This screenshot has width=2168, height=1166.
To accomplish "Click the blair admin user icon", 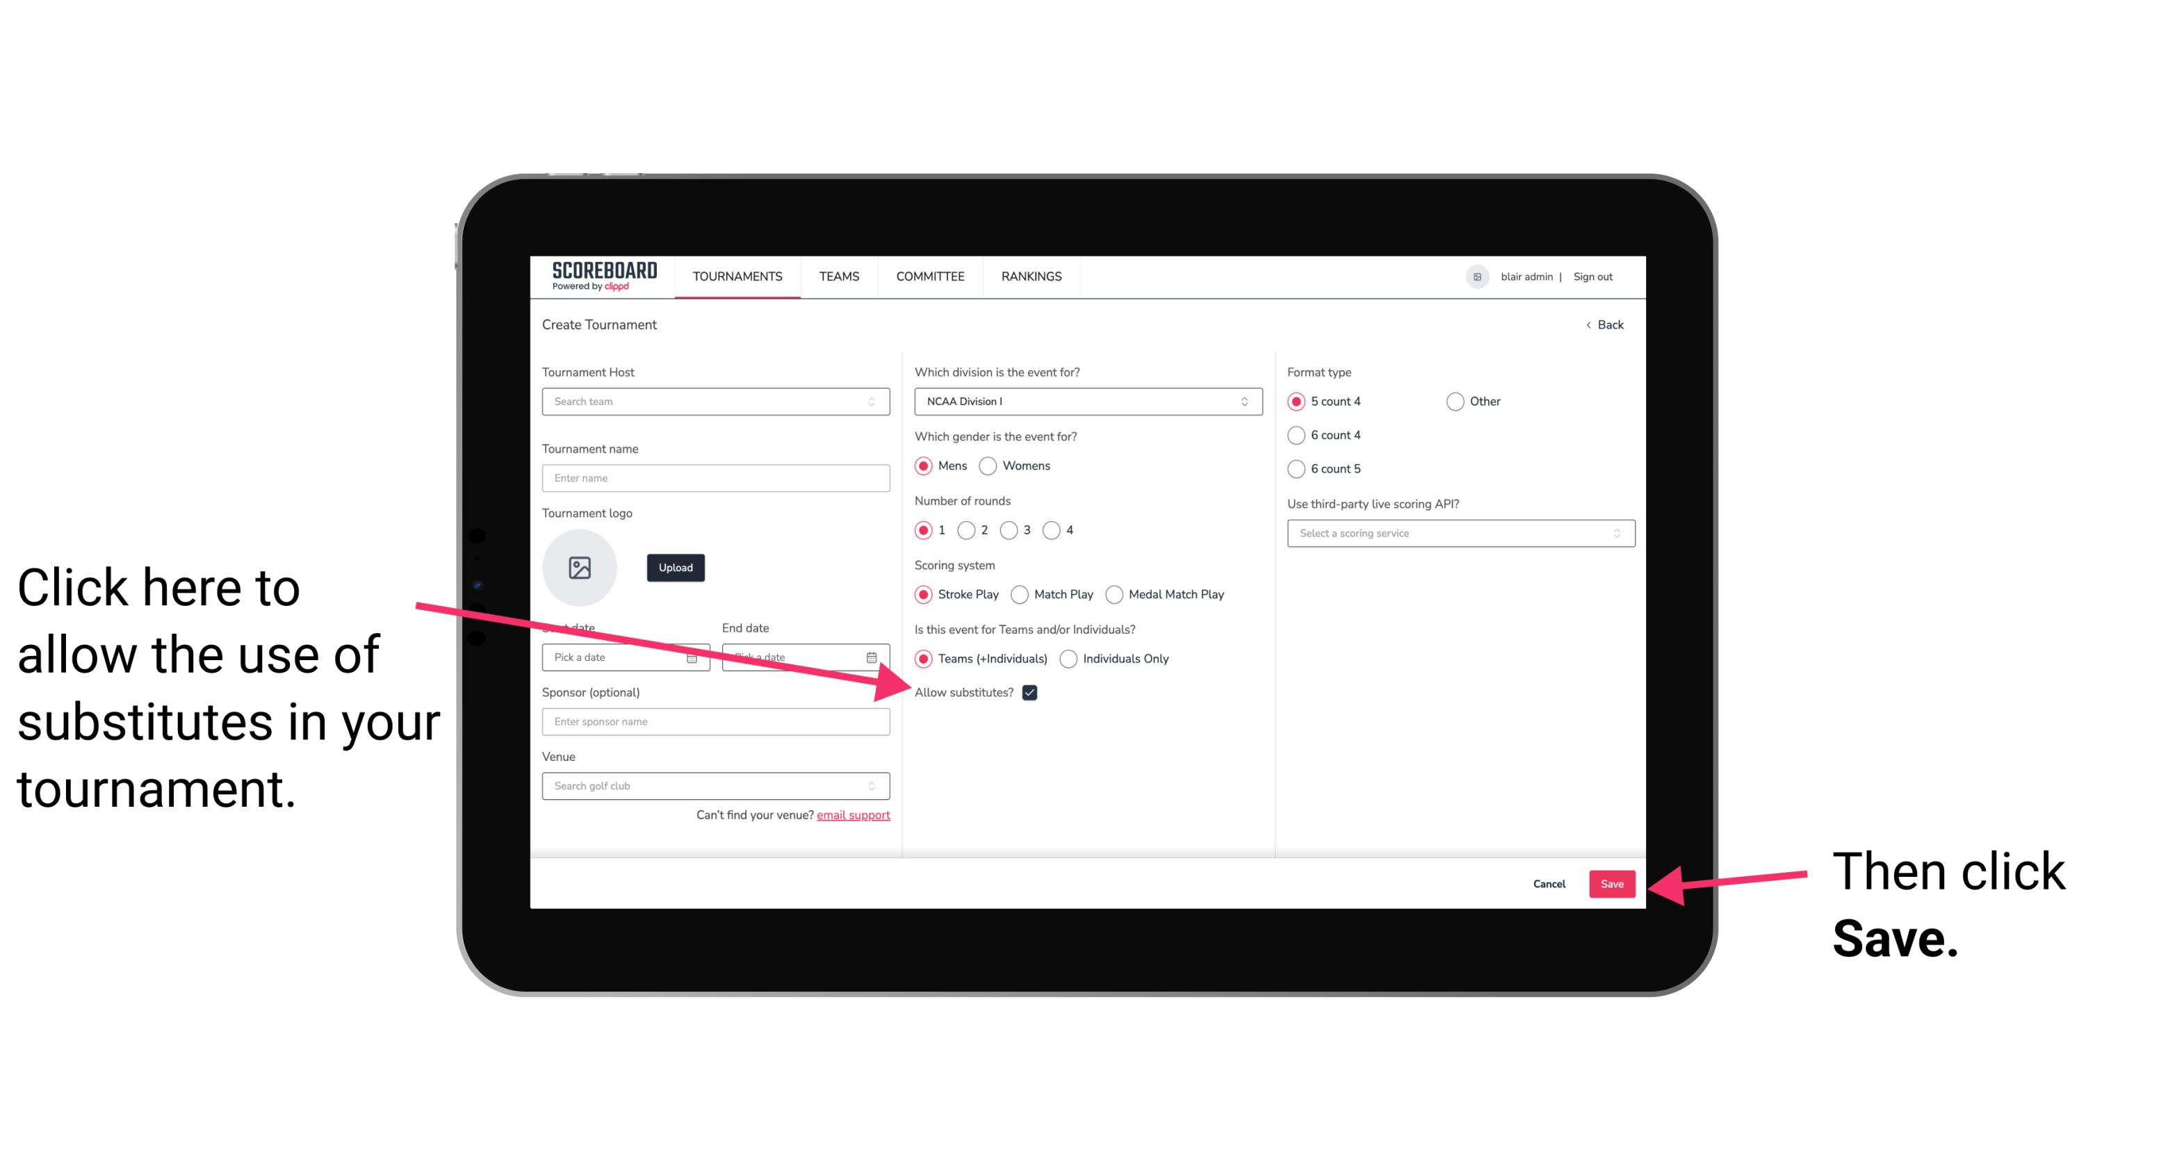I will [x=1477, y=276].
